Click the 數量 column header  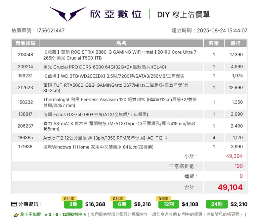coord(214,43)
